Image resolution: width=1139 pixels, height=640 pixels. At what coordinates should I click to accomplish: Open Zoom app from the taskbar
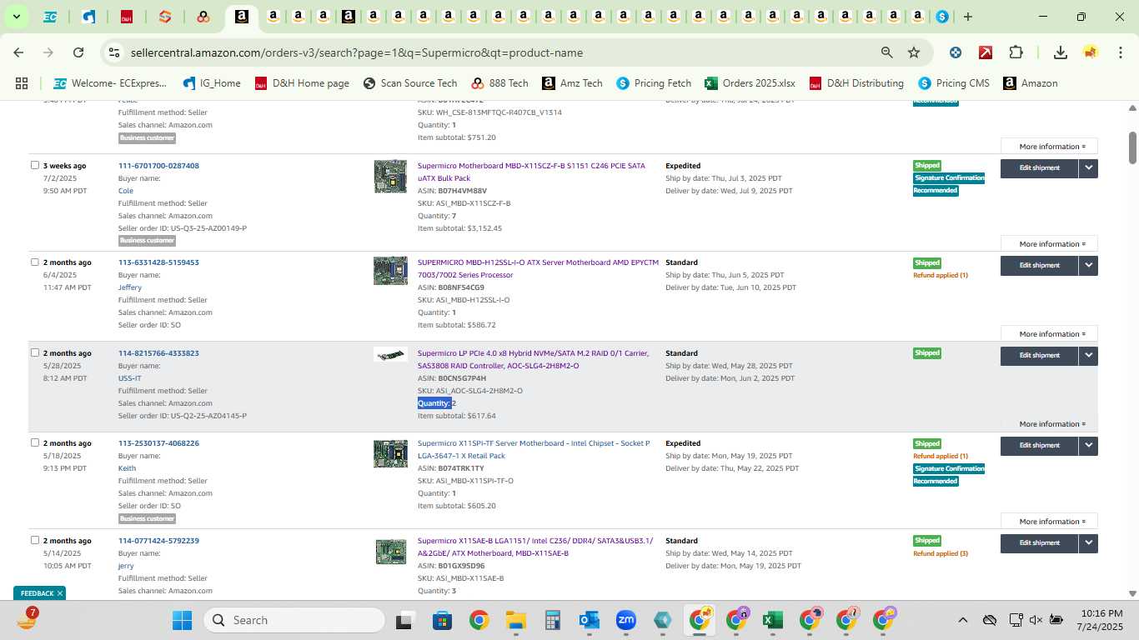point(626,620)
